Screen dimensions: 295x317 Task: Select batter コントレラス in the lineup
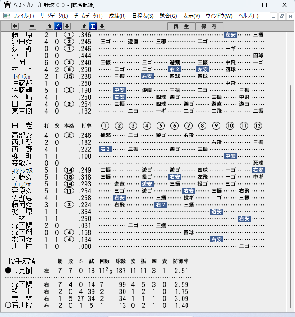(x=22, y=170)
